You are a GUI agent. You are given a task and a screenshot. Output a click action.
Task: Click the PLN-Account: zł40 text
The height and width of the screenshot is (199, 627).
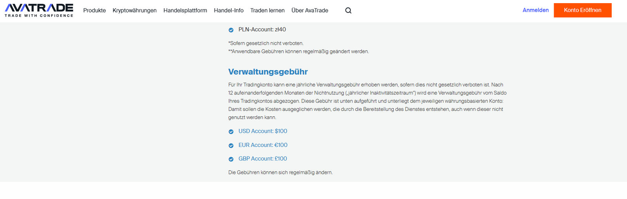point(262,29)
